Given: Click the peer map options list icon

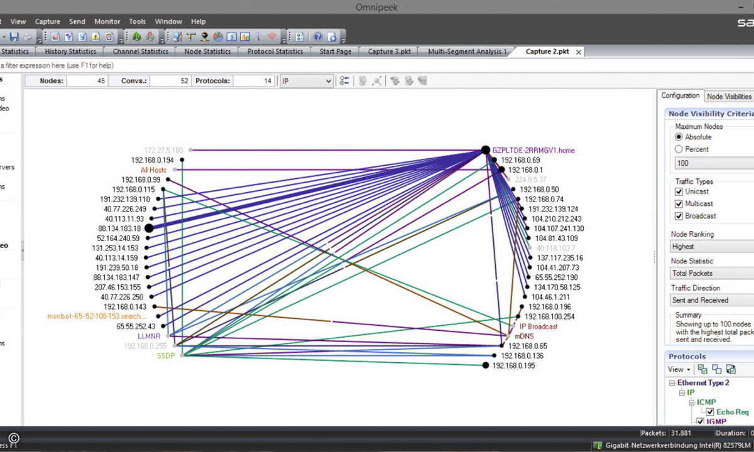Looking at the screenshot, I should [x=344, y=80].
